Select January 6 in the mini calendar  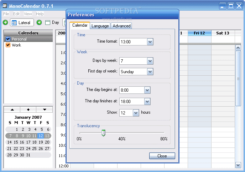[x=48, y=129]
